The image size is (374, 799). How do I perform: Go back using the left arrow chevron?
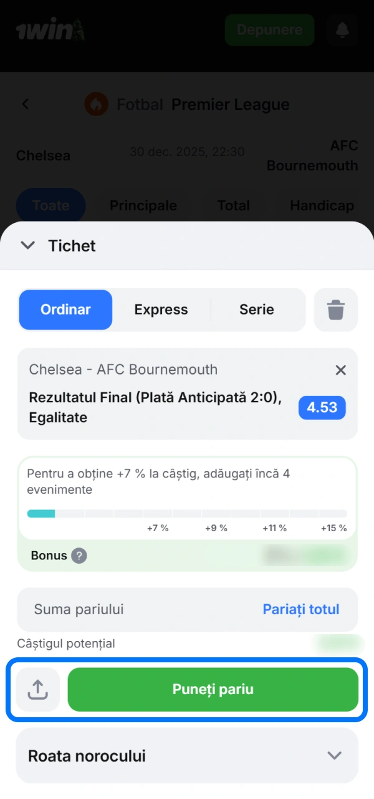click(x=25, y=104)
